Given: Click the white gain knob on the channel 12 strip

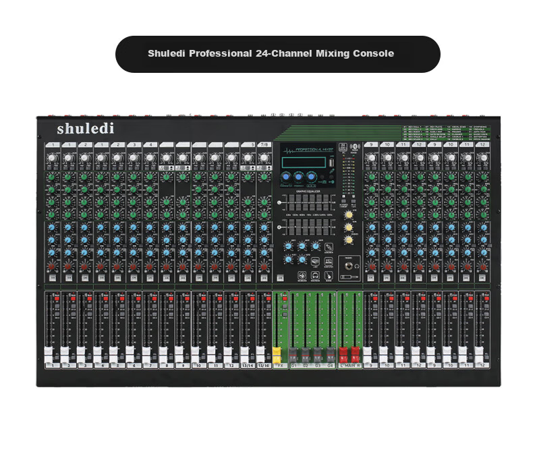Looking at the screenshot, I should pyautogui.click(x=231, y=158).
